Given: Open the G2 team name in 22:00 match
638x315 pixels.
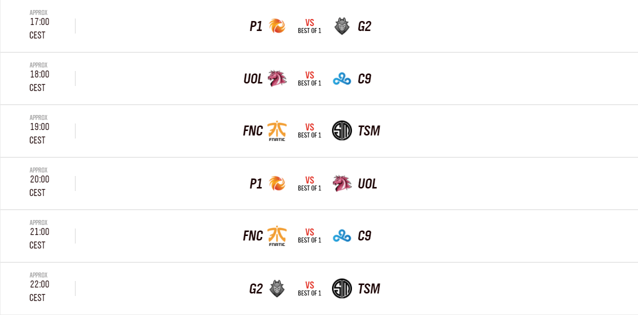Looking at the screenshot, I should (256, 289).
